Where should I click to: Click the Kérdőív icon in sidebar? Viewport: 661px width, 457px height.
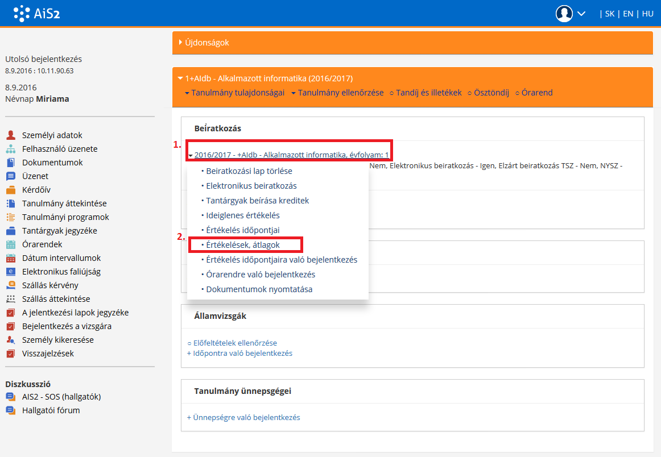tap(10, 190)
